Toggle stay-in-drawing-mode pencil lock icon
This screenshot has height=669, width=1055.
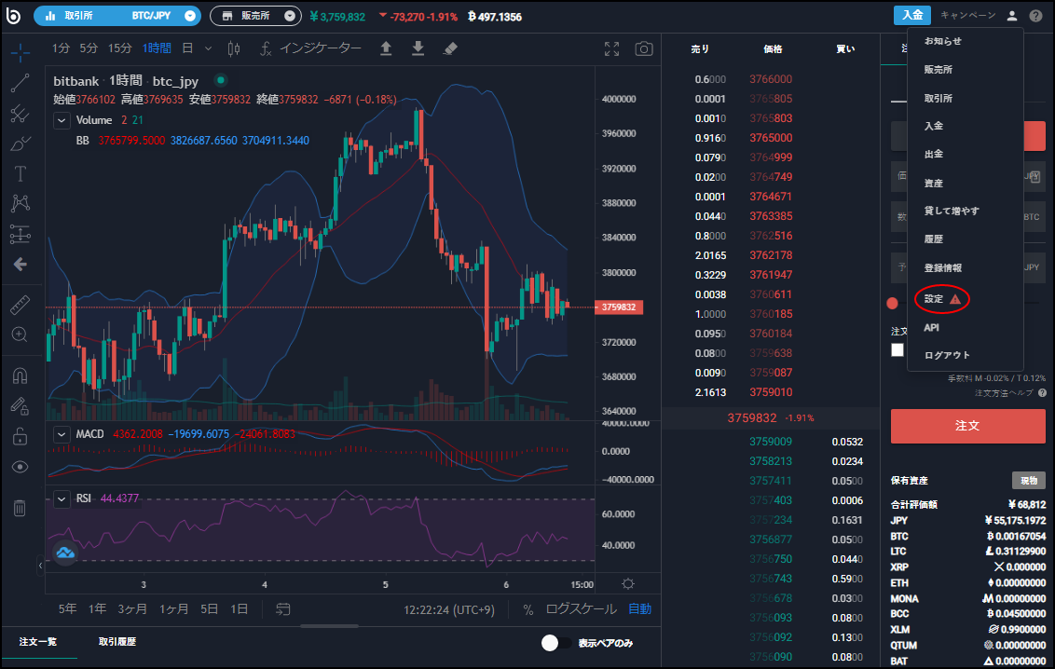[x=21, y=405]
